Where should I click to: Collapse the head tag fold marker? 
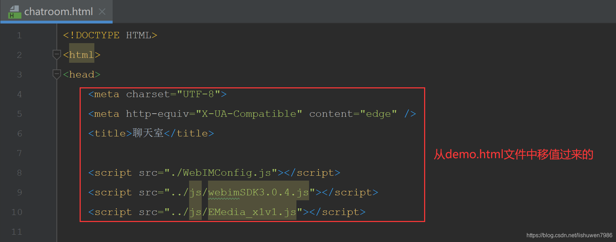(56, 74)
